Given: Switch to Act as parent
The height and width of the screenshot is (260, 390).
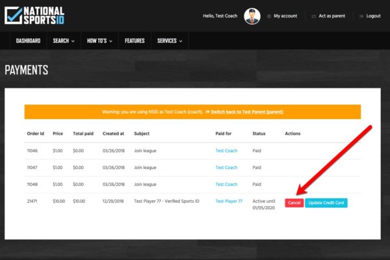Looking at the screenshot, I should [331, 16].
